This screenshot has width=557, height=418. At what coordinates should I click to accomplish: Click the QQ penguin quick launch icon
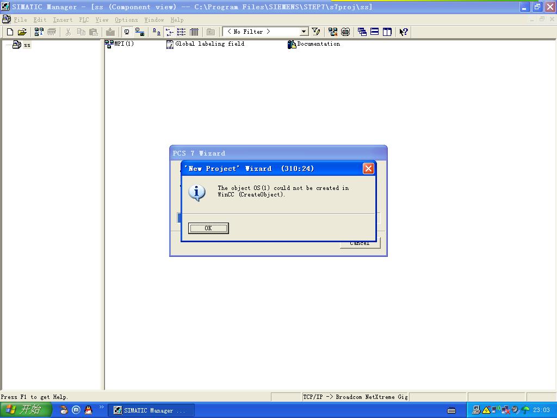pyautogui.click(x=89, y=410)
